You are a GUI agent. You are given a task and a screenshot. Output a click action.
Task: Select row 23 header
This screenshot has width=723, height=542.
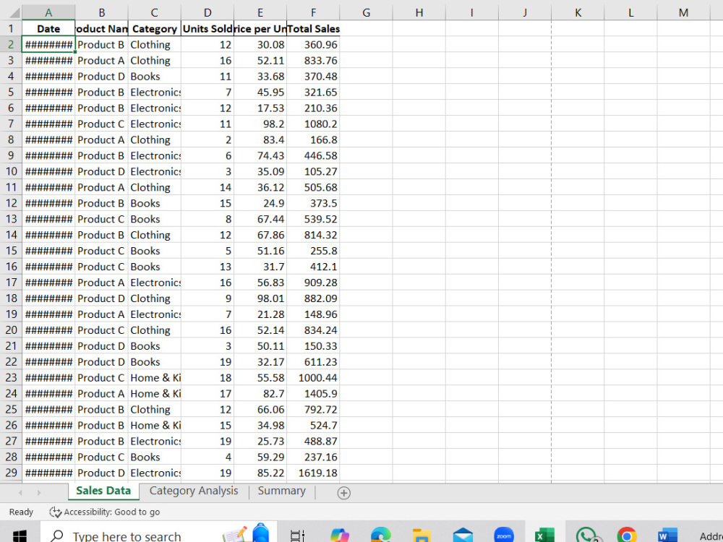[x=11, y=377]
